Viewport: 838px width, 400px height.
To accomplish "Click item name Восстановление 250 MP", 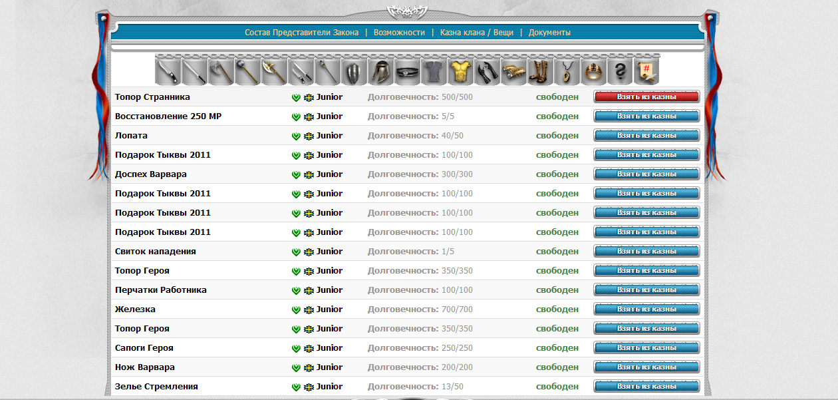I will (x=168, y=116).
